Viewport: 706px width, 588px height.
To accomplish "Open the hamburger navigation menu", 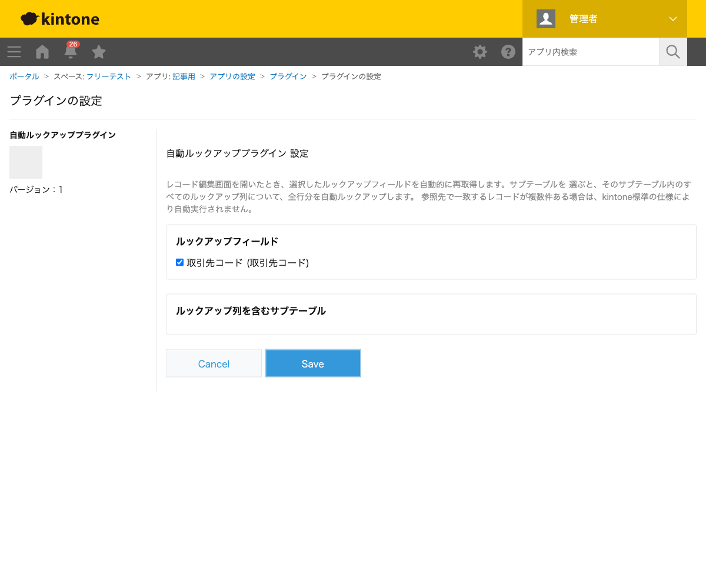I will (x=14, y=52).
